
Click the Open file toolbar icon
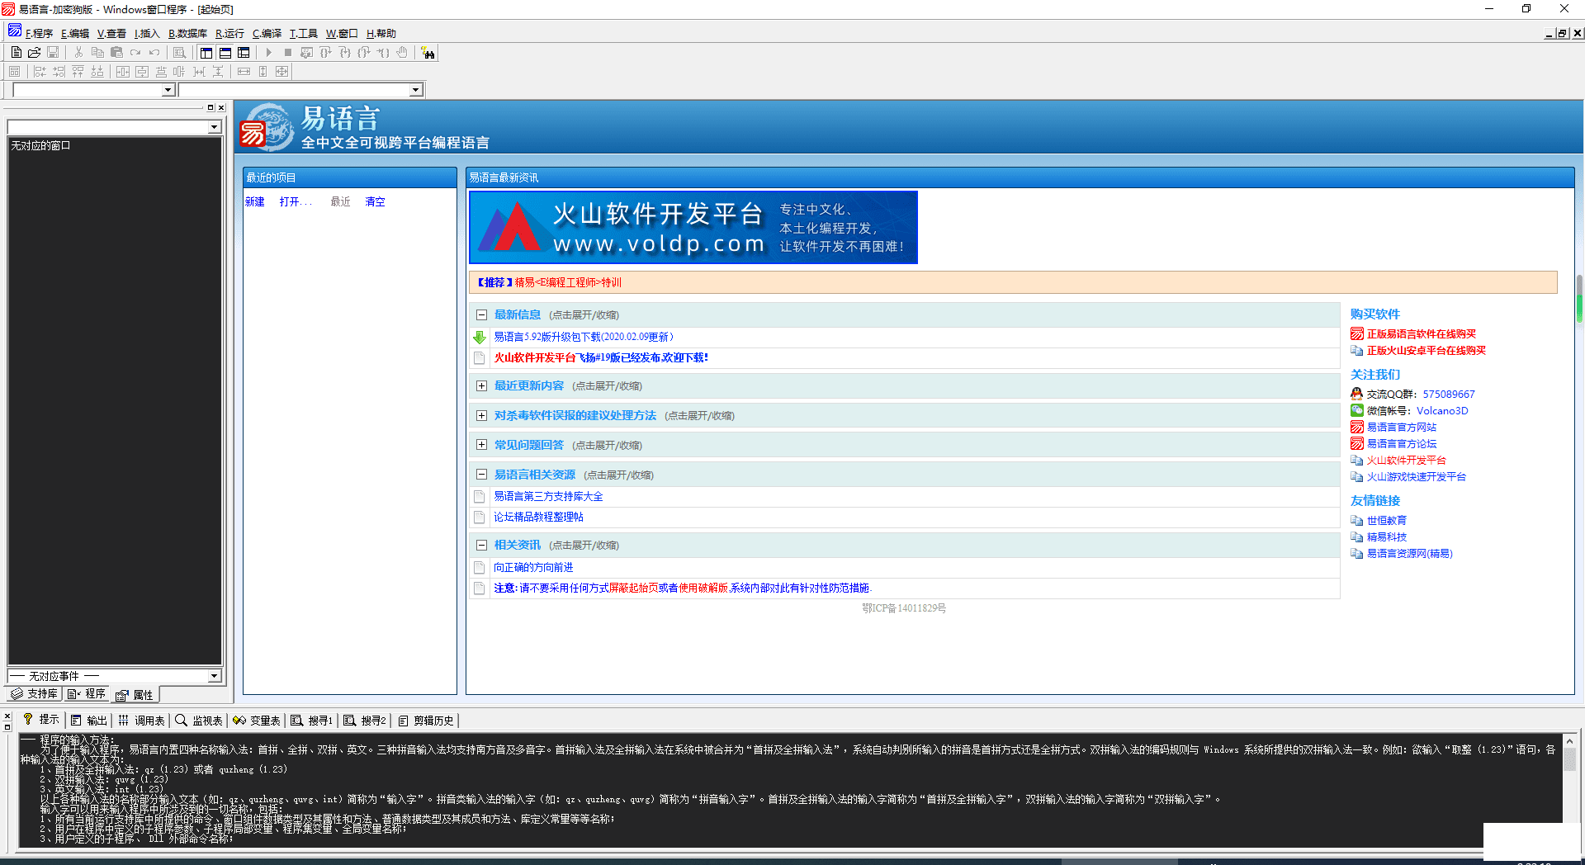(x=34, y=52)
